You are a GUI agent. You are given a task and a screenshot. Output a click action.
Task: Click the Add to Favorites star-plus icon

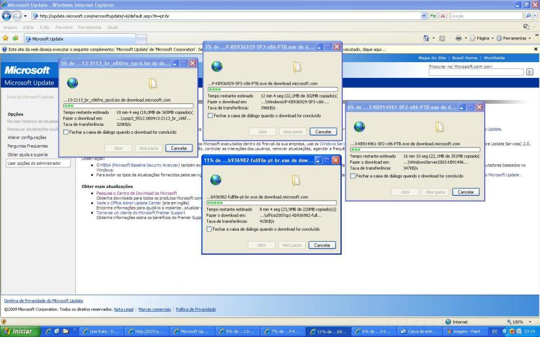[x=15, y=38]
